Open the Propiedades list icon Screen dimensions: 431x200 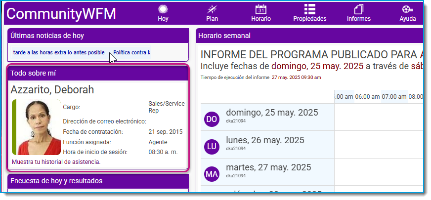[x=310, y=9]
